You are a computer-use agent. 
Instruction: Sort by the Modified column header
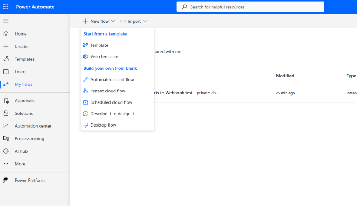285,76
